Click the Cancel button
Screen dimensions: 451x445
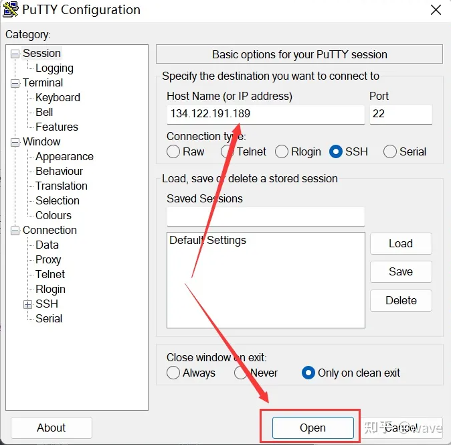tap(401, 428)
